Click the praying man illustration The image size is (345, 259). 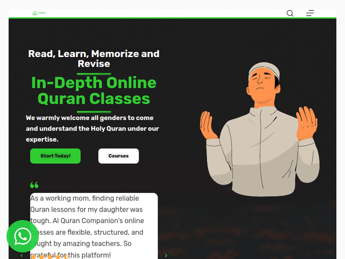tap(259, 129)
